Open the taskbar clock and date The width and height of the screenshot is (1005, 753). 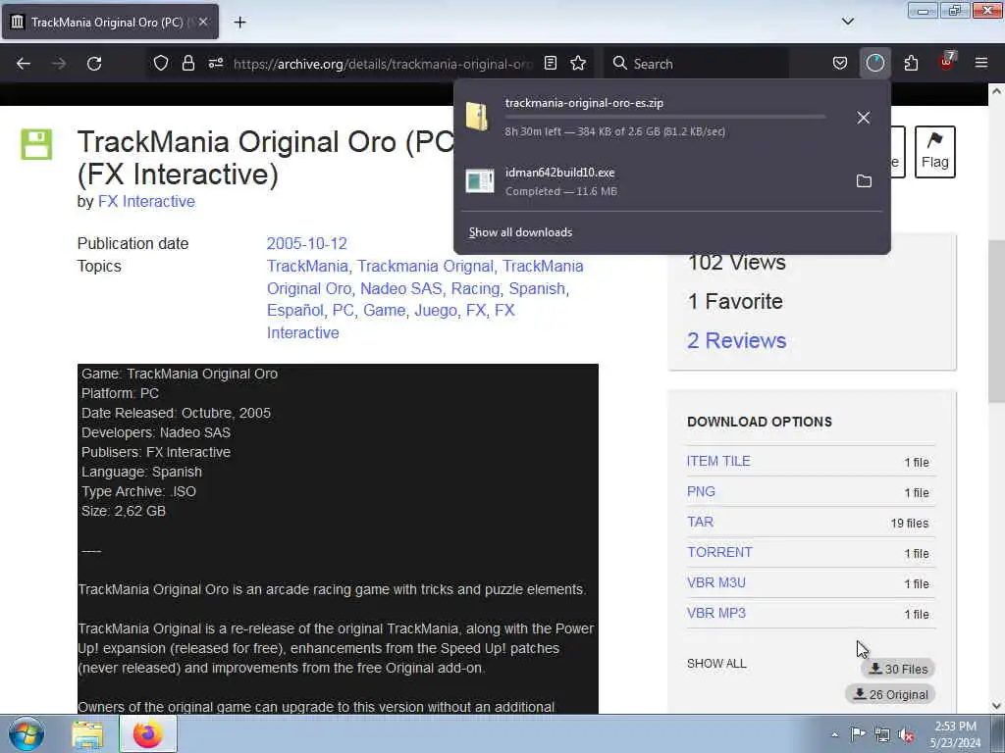[955, 734]
